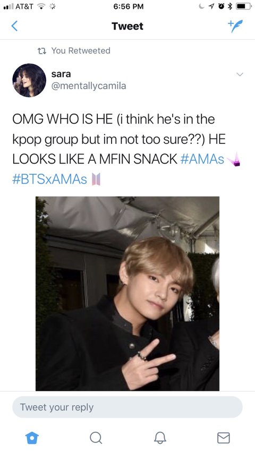Open the Notifications bell icon

click(160, 438)
